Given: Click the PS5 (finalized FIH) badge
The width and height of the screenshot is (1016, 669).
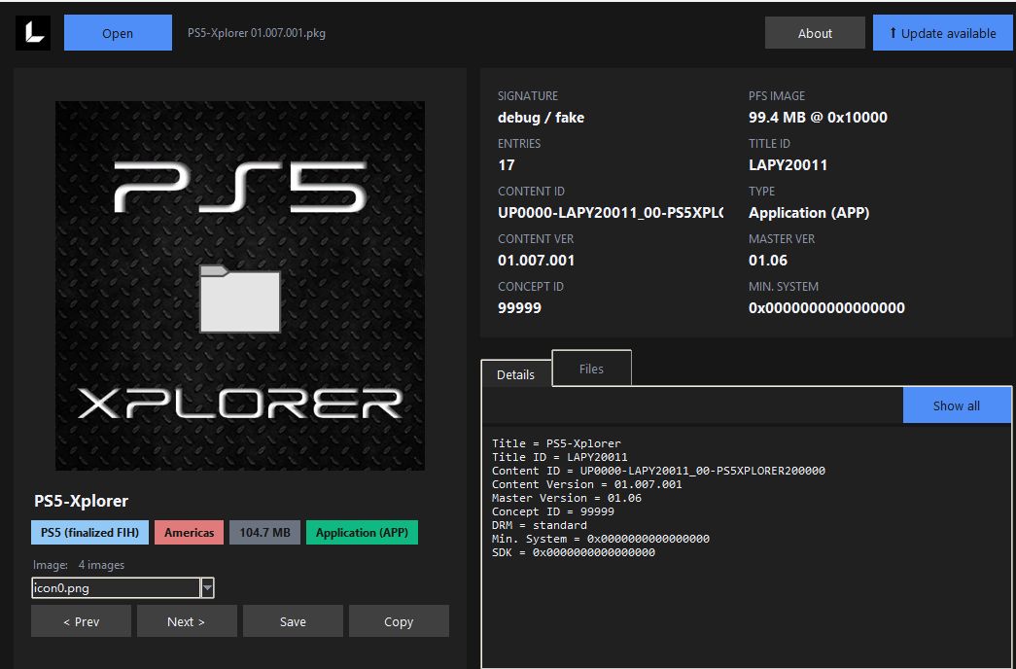Looking at the screenshot, I should click(90, 532).
